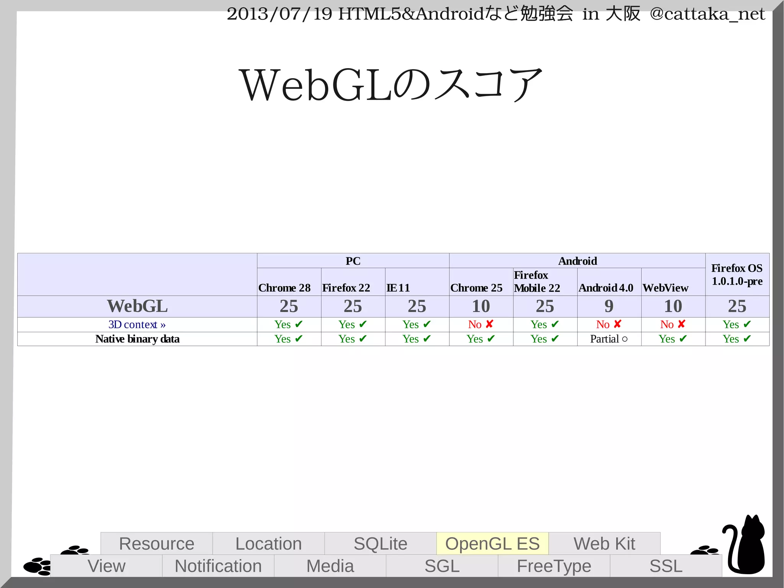Click No ✘ under Chrome 25 for 3D context

(481, 324)
